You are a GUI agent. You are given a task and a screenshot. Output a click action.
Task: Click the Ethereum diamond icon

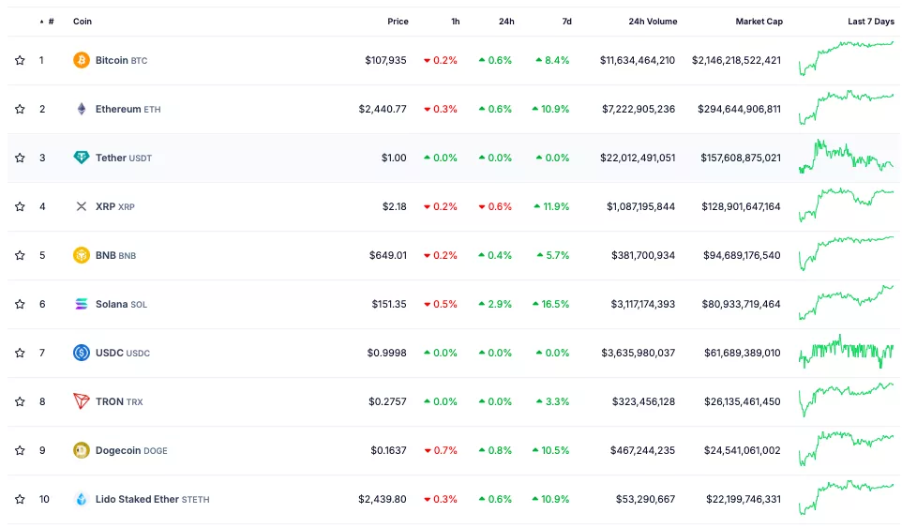coord(82,109)
